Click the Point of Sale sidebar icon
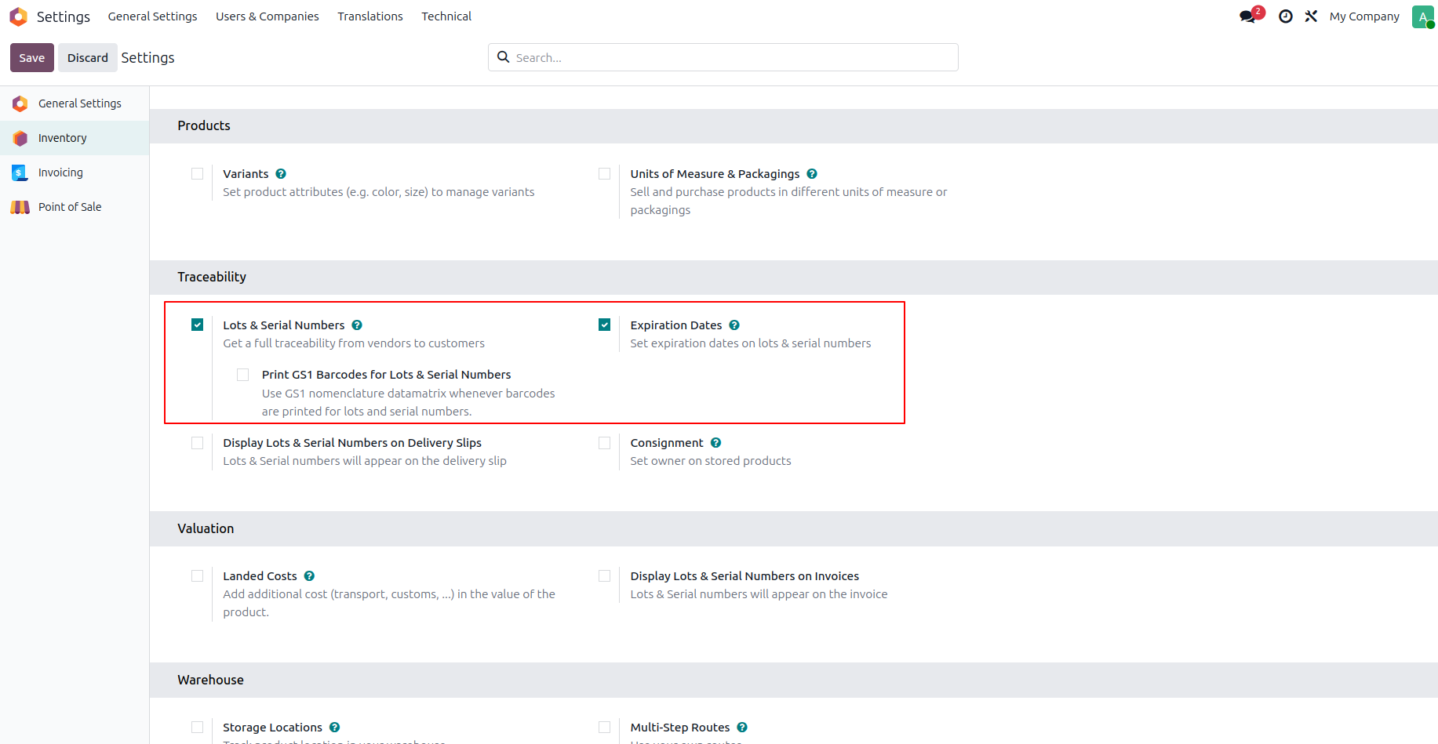Image resolution: width=1438 pixels, height=744 pixels. click(20, 207)
